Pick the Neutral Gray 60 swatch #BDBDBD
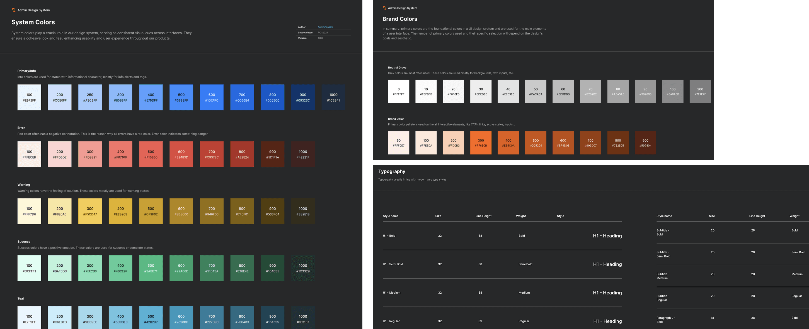This screenshot has height=329, width=809. click(563, 92)
